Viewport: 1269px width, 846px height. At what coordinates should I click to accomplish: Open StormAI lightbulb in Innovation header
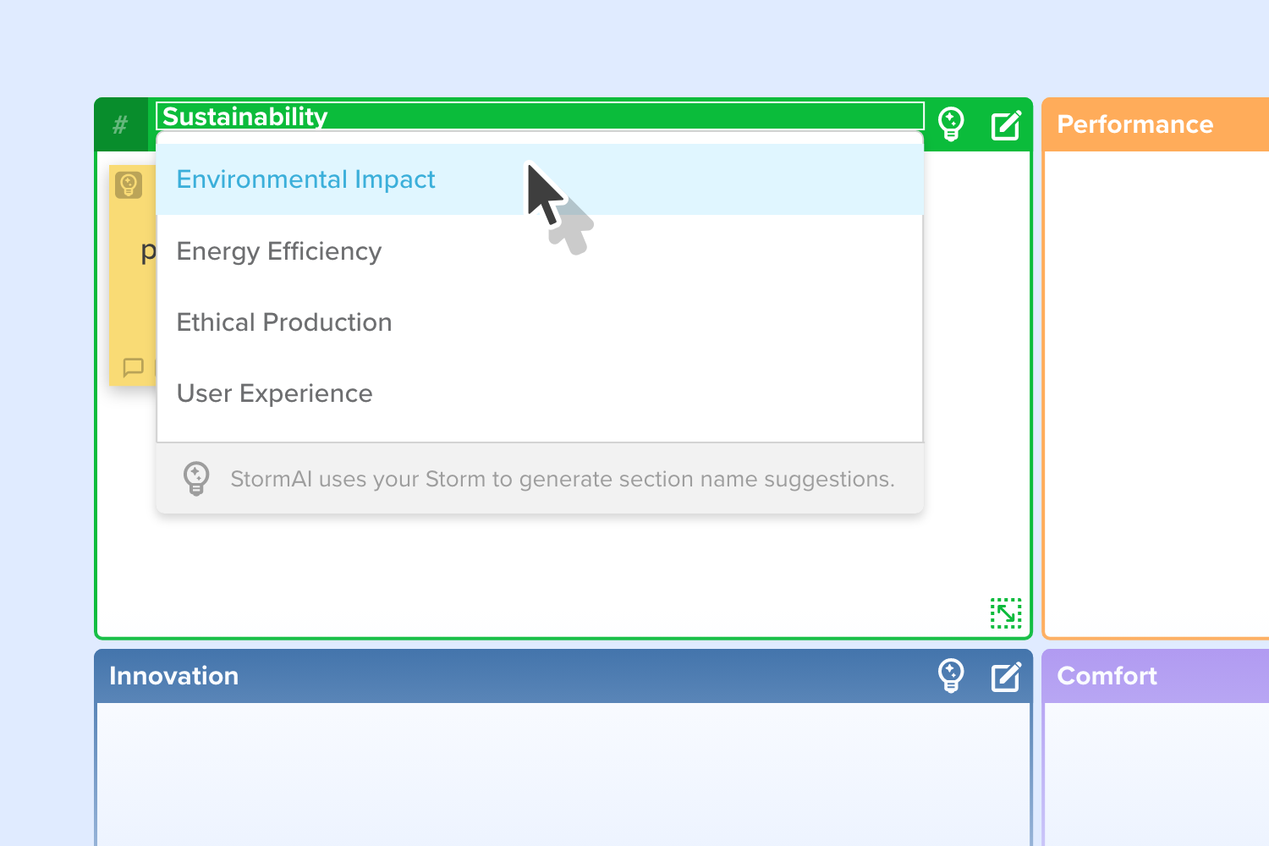951,676
